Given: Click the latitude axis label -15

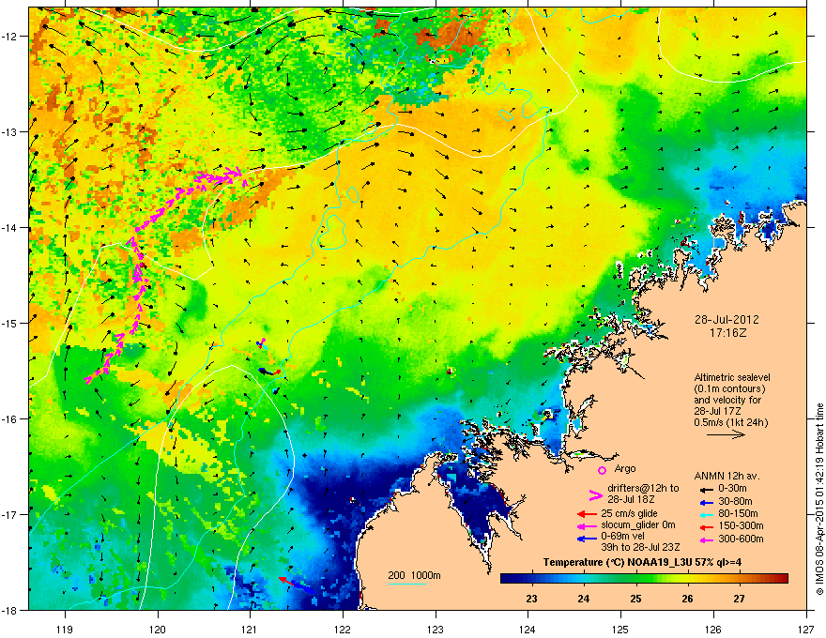Looking at the screenshot, I should click(10, 323).
